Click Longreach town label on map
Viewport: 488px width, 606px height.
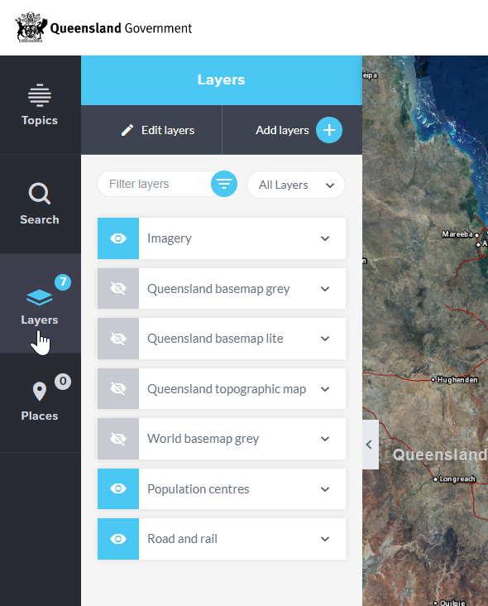coord(457,479)
